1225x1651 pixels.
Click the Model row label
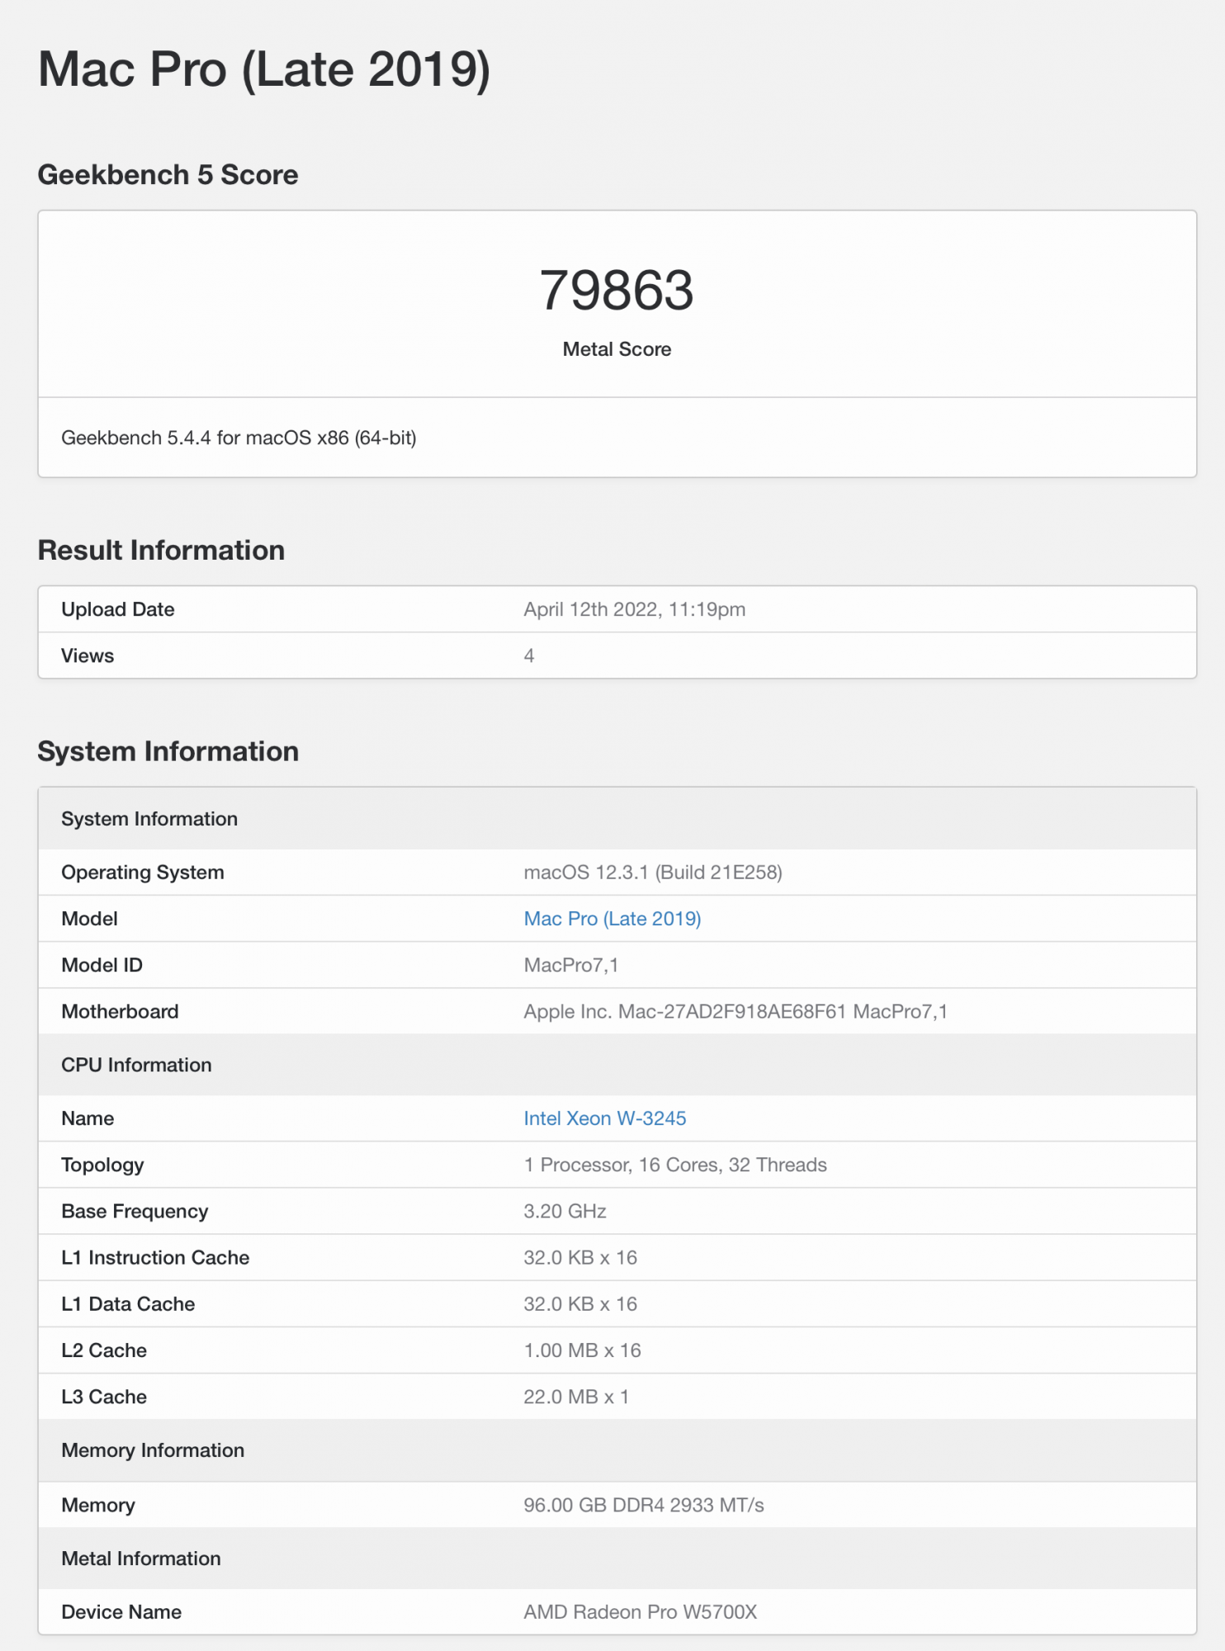coord(89,919)
